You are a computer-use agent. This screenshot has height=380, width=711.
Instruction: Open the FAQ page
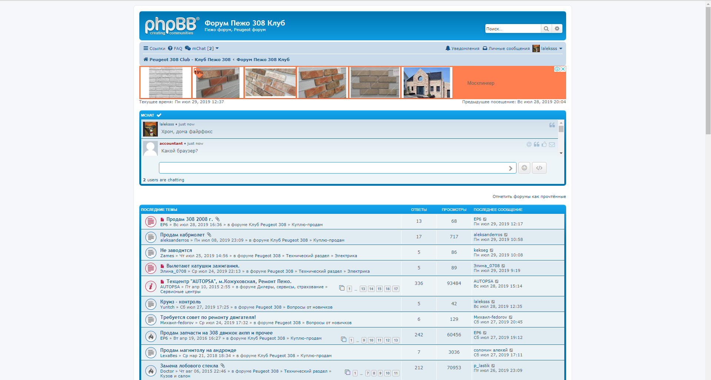click(175, 48)
